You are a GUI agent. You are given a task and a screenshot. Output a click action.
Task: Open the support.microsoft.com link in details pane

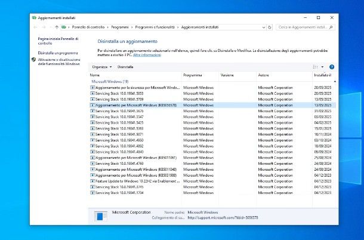[x=223, y=218]
